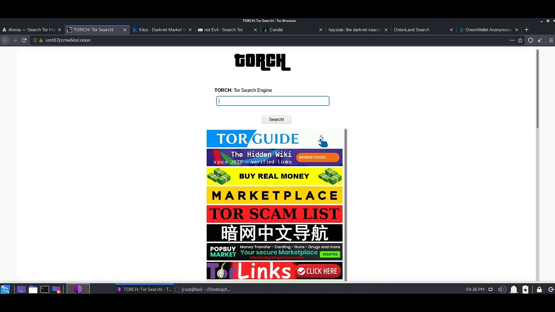The height and width of the screenshot is (312, 555).
Task: Close the OnionWallet tab
Action: point(516,30)
